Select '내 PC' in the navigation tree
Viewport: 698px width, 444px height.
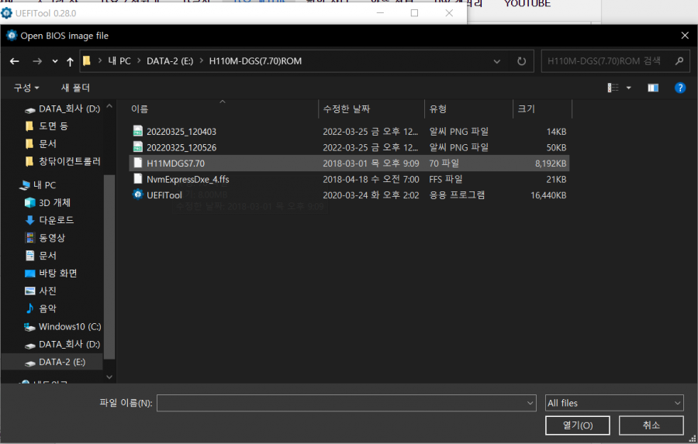[44, 185]
